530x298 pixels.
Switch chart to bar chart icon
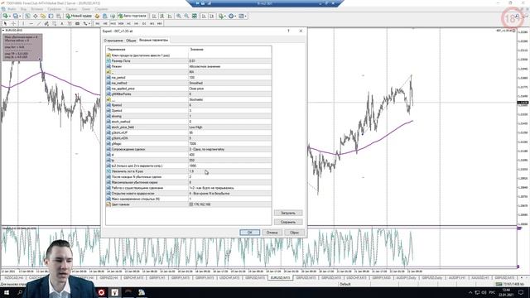pos(154,16)
